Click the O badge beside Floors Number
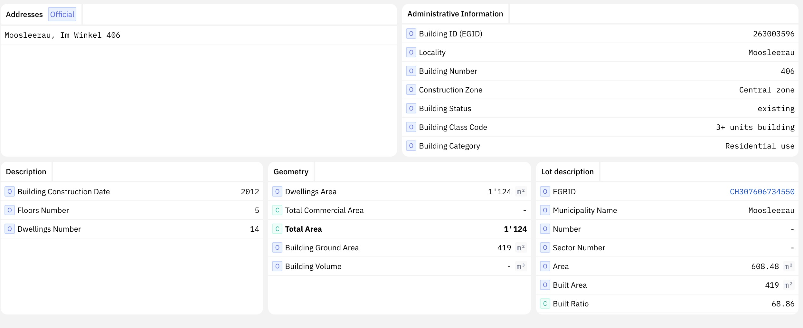This screenshot has width=803, height=328. click(10, 210)
